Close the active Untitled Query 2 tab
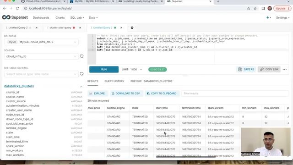 [121, 27]
